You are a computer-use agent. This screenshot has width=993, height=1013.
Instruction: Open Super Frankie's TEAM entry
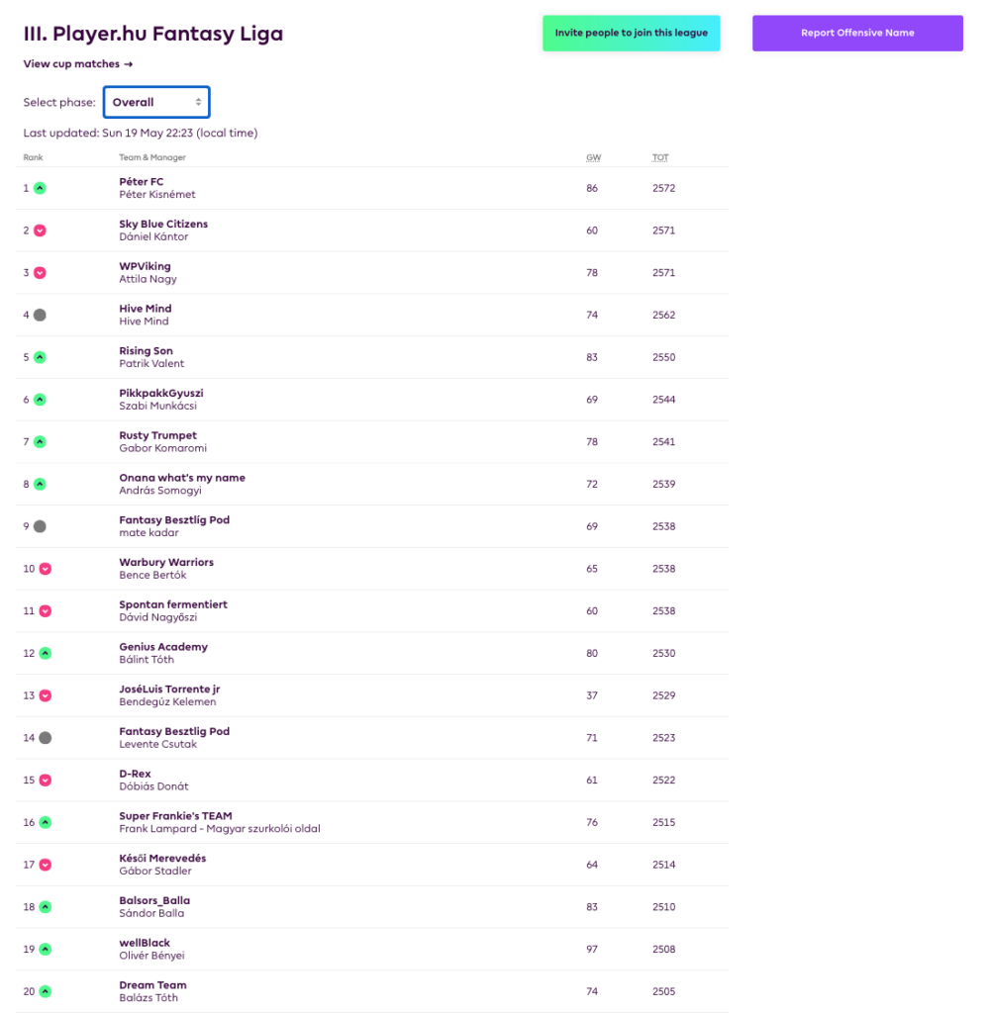pyautogui.click(x=175, y=816)
